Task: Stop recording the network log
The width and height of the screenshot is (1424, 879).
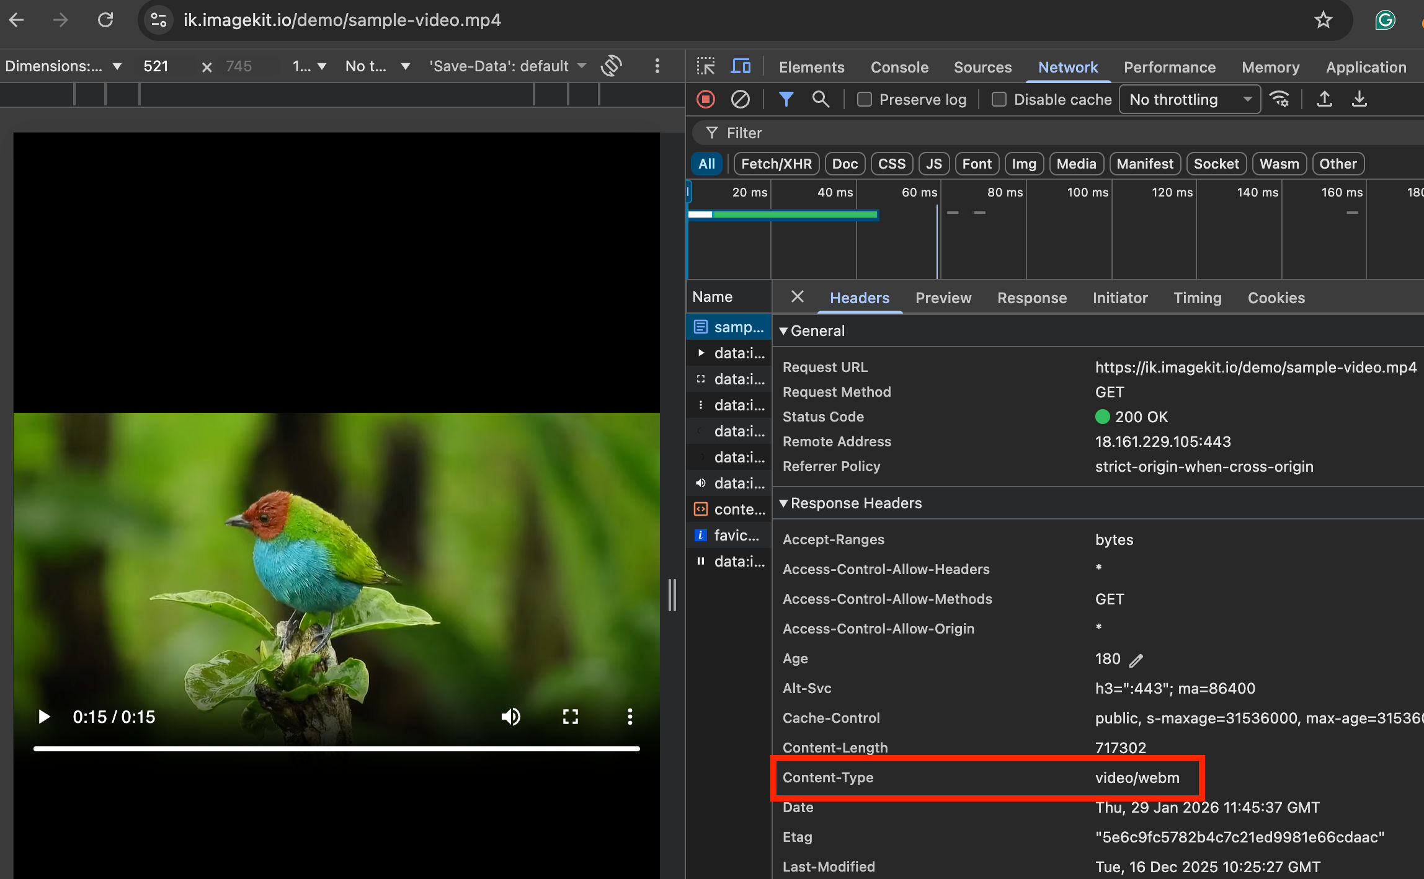Action: click(x=705, y=99)
